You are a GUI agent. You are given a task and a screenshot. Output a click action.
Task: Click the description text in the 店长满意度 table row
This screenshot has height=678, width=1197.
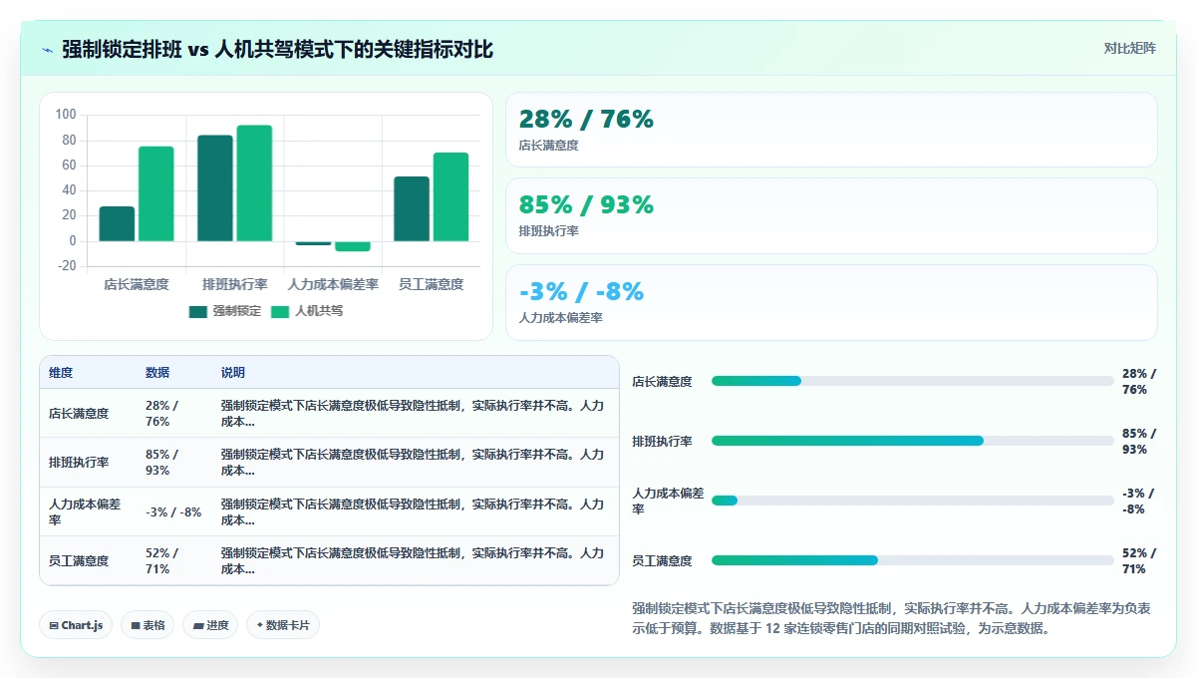click(413, 414)
